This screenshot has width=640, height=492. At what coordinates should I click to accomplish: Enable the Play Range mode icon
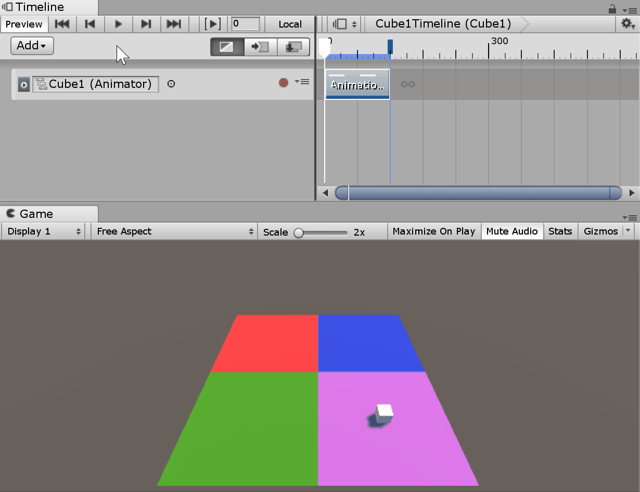pos(213,24)
